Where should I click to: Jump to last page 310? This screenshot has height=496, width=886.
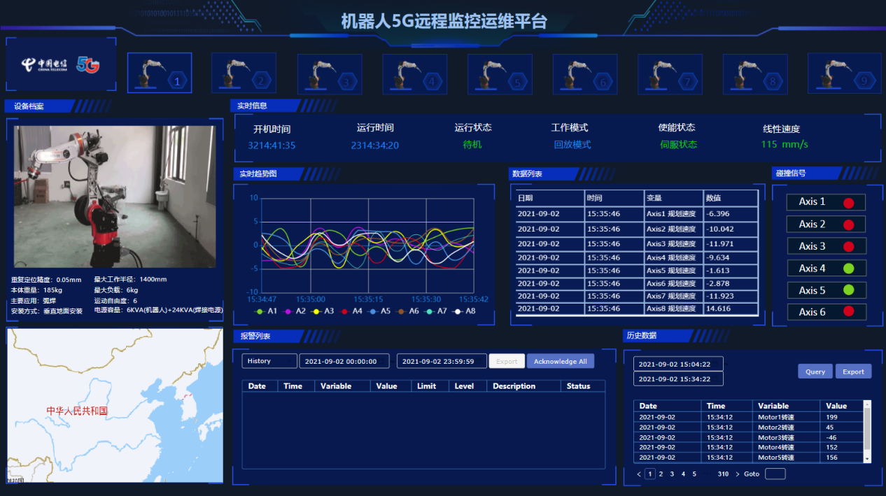723,474
